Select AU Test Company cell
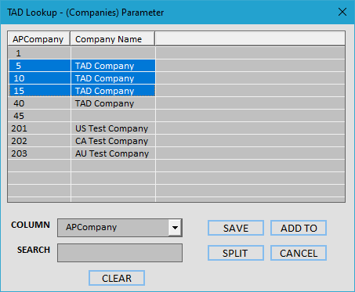The image size is (355, 292). (x=113, y=153)
